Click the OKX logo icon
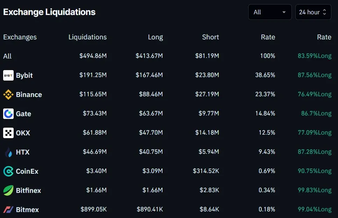 [x=8, y=133]
